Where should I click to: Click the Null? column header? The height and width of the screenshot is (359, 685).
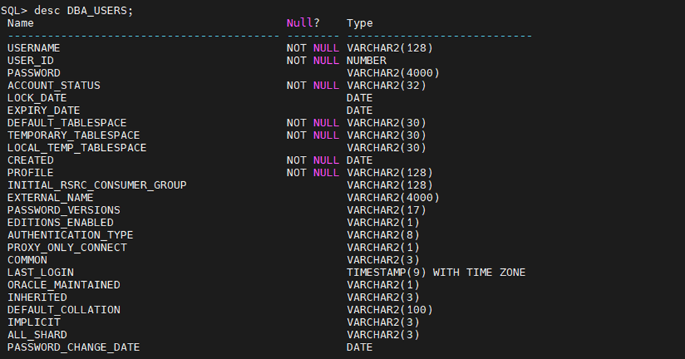(303, 23)
